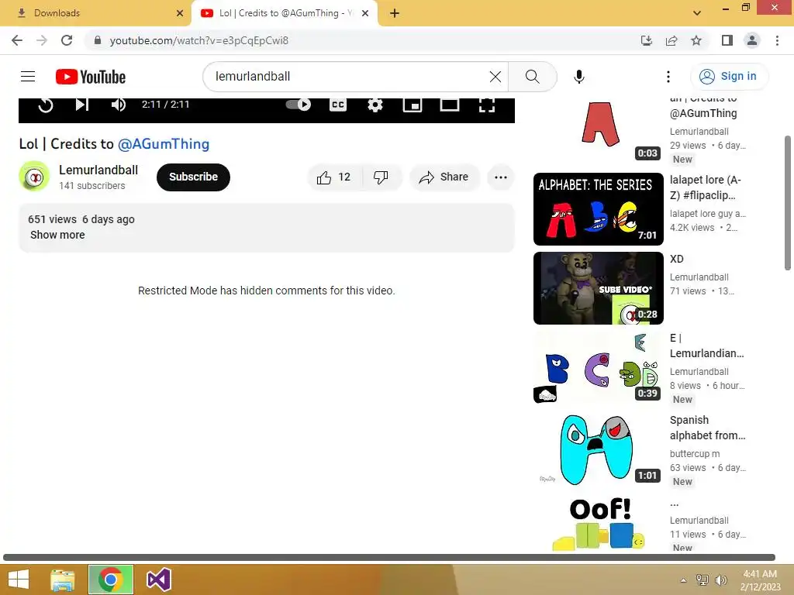Install the app from address bar
This screenshot has width=794, height=595.
[646, 40]
